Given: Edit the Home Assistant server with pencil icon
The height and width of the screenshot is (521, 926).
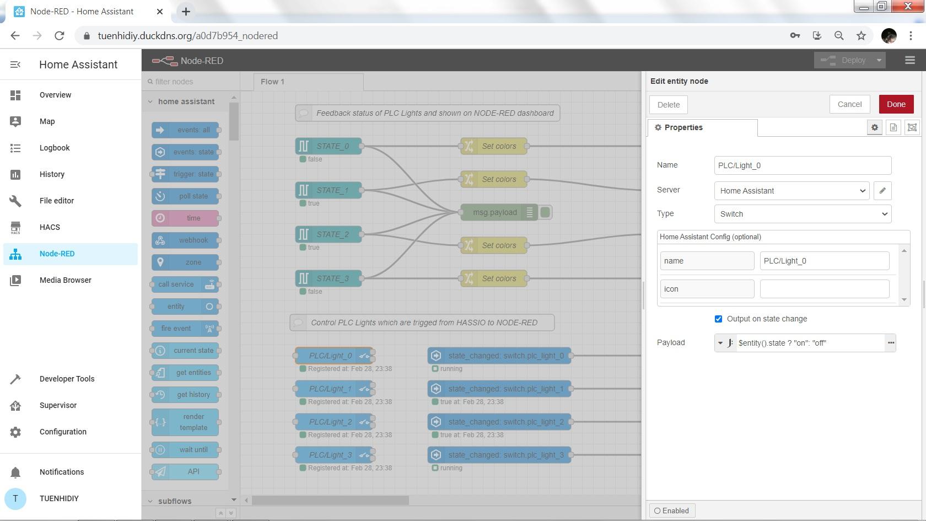Looking at the screenshot, I should [882, 191].
